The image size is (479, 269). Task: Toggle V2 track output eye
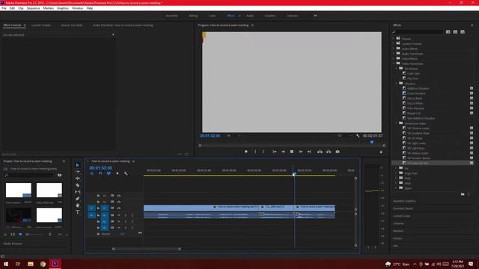click(x=119, y=202)
